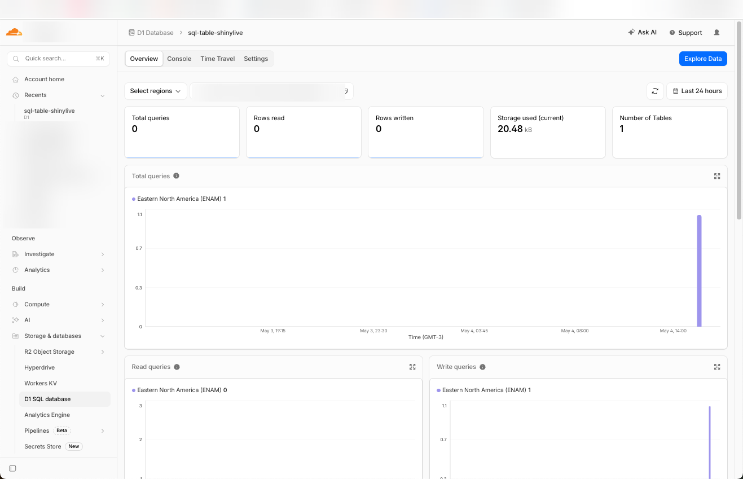Copy the database ID with copy icon
The height and width of the screenshot is (479, 743).
346,91
